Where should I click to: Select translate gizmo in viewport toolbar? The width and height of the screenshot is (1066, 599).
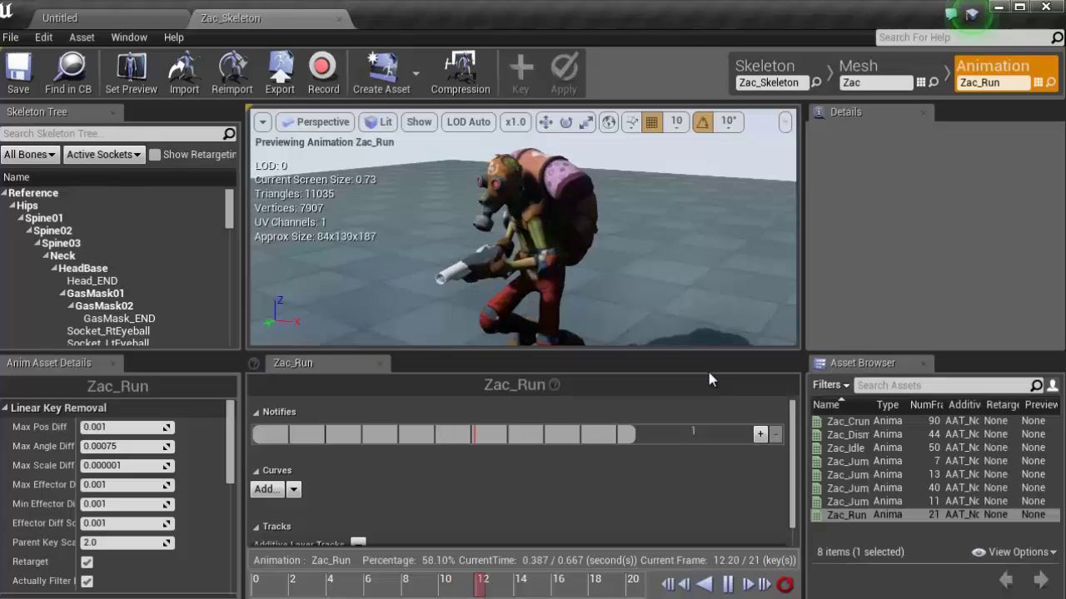pos(545,122)
